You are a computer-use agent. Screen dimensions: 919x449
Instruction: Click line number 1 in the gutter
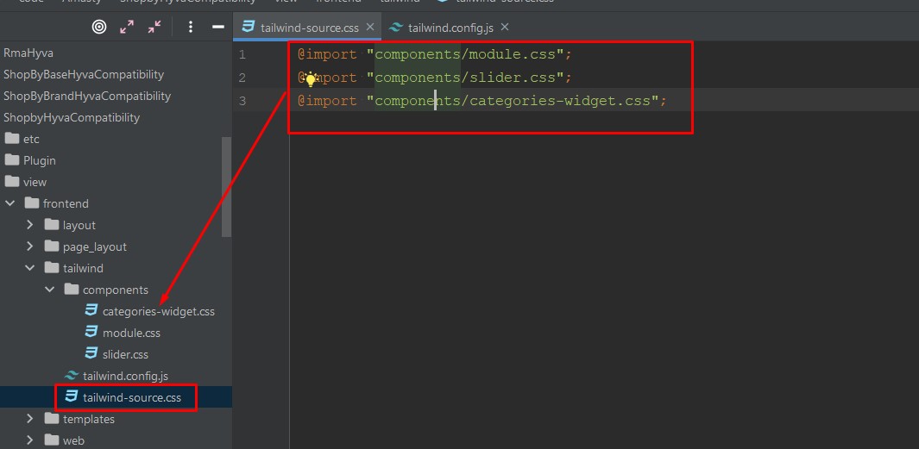[x=242, y=54]
